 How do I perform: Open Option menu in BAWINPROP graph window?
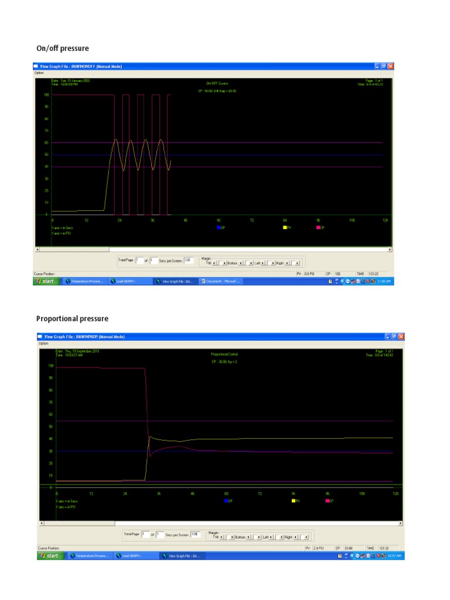pos(42,343)
